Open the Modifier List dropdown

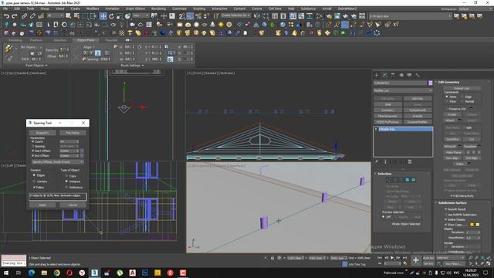(403, 90)
